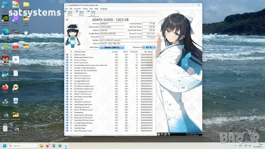Click the Power On Hours value

pos(149,37)
